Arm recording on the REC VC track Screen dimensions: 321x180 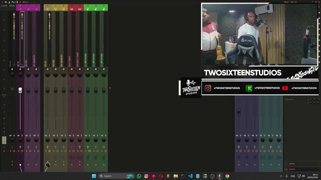coord(18,151)
